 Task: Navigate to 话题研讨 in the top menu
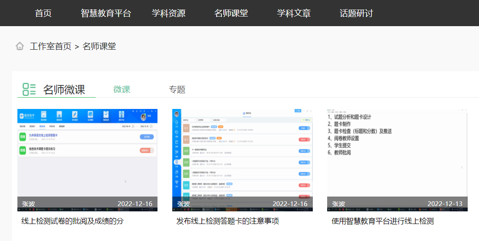(x=356, y=13)
